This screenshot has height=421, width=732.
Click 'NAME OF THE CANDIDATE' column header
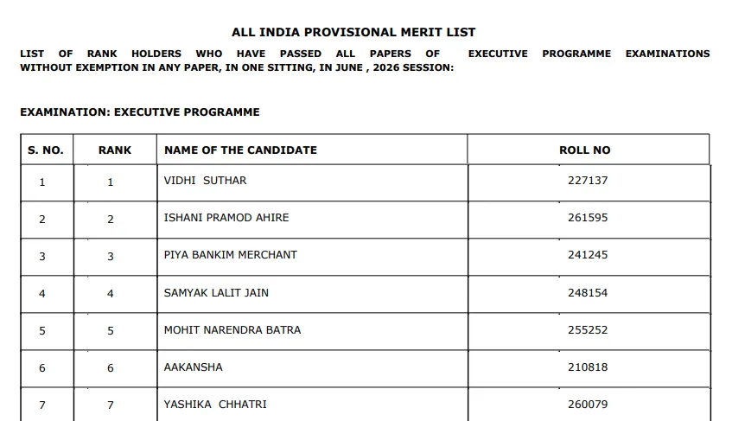[240, 150]
